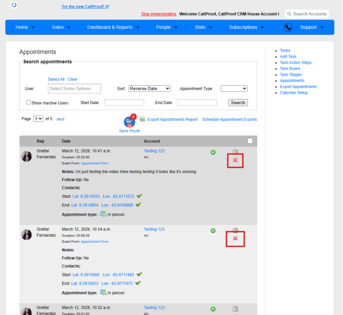Open the User multi-select options field
The width and height of the screenshot is (343, 315).
pyautogui.click(x=74, y=88)
